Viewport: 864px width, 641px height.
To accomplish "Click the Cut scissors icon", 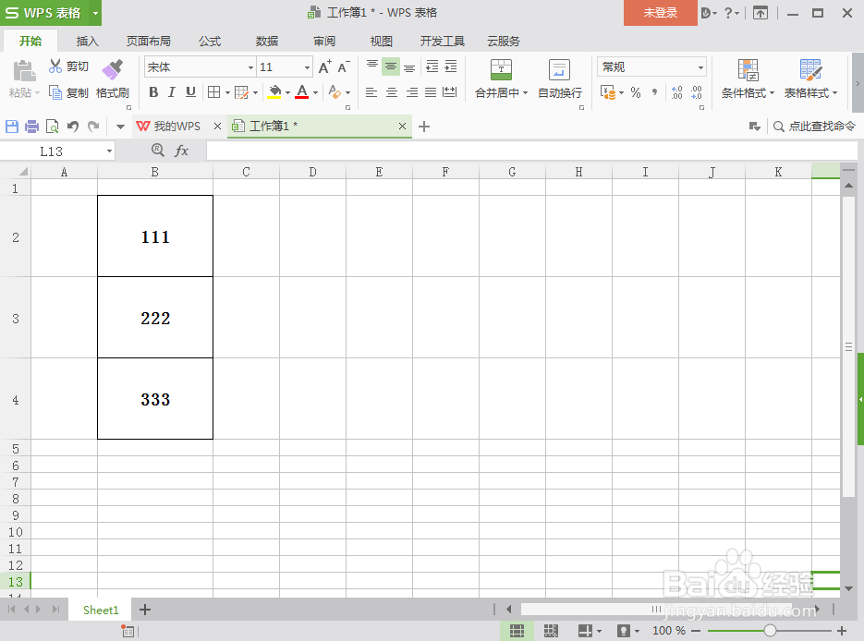I will pyautogui.click(x=55, y=67).
